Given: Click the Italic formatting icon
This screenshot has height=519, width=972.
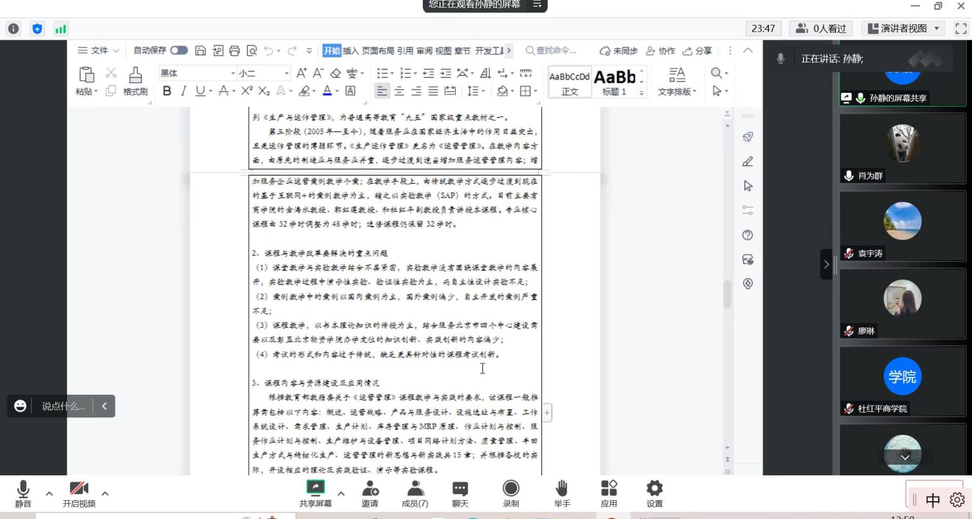Looking at the screenshot, I should 184,91.
